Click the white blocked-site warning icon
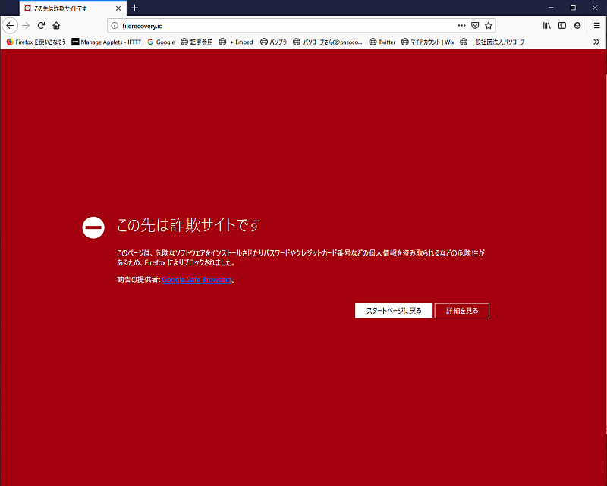607x486 pixels. [93, 227]
